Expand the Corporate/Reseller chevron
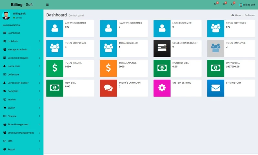Screen dimensions: 258x155 point(39,83)
